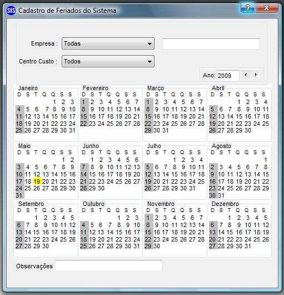284x295 pixels.
Task: Advance to next year with right arrow
Action: (256, 75)
